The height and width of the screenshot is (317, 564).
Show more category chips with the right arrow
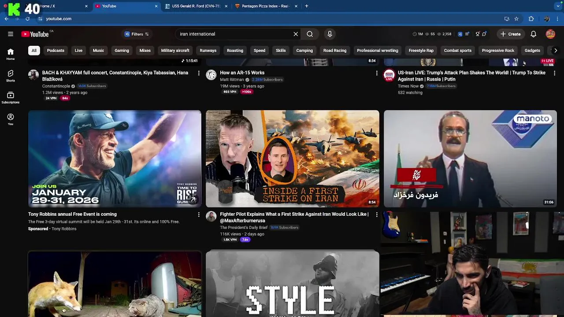pyautogui.click(x=555, y=51)
